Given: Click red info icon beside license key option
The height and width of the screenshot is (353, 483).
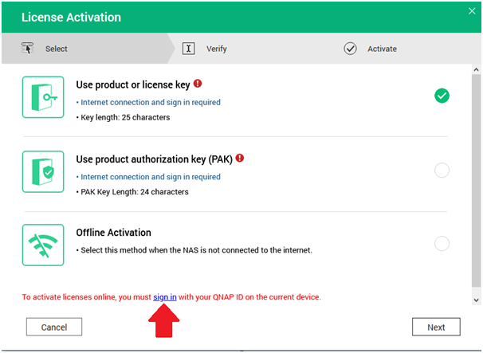Looking at the screenshot, I should 198,83.
